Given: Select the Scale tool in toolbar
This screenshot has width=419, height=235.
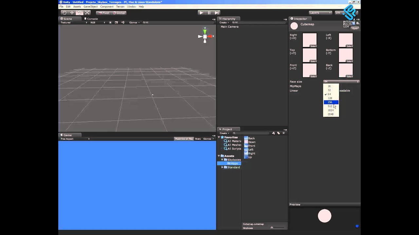Looking at the screenshot, I should coord(87,13).
